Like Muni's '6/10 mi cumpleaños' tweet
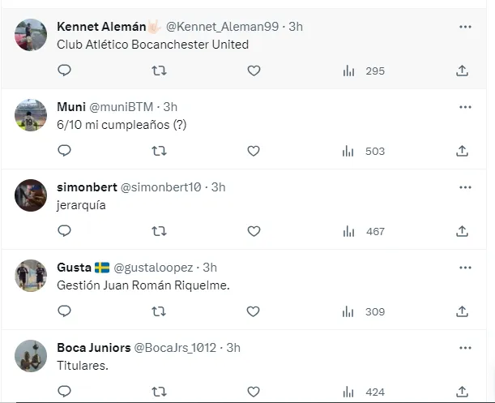The height and width of the screenshot is (403, 495). click(254, 151)
